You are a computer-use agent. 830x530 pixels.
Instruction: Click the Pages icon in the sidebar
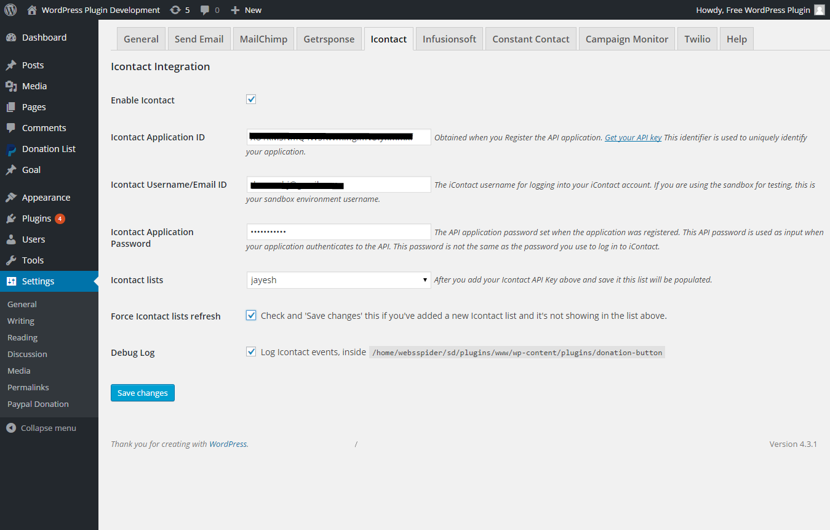(x=11, y=107)
